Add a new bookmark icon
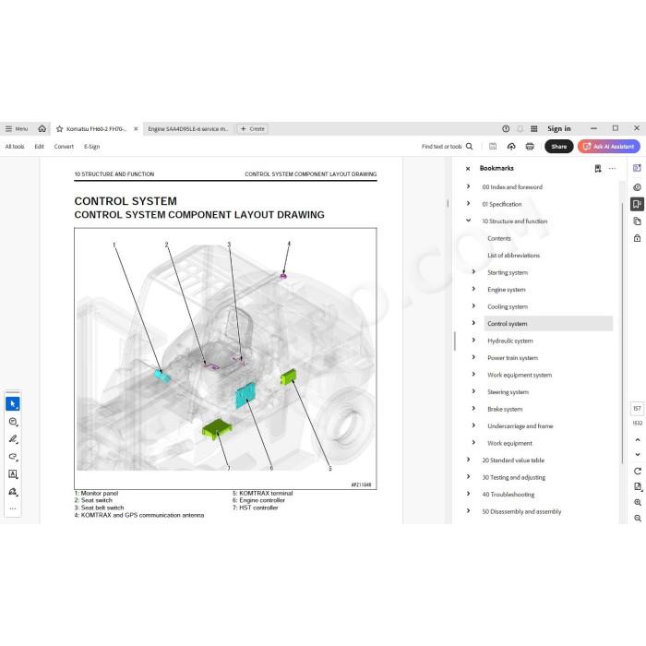 coord(598,169)
